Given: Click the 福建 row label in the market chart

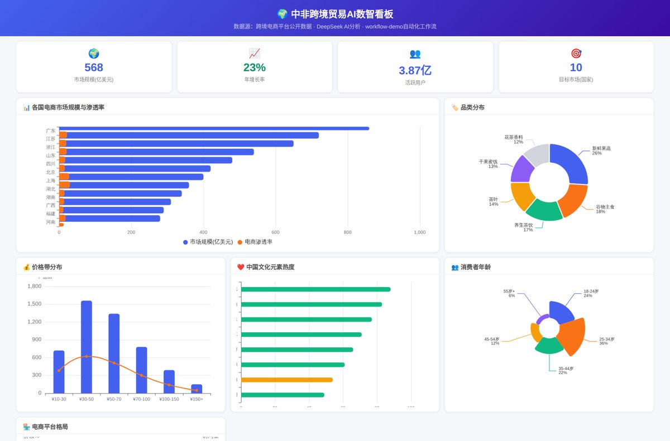Looking at the screenshot, I should [51, 214].
